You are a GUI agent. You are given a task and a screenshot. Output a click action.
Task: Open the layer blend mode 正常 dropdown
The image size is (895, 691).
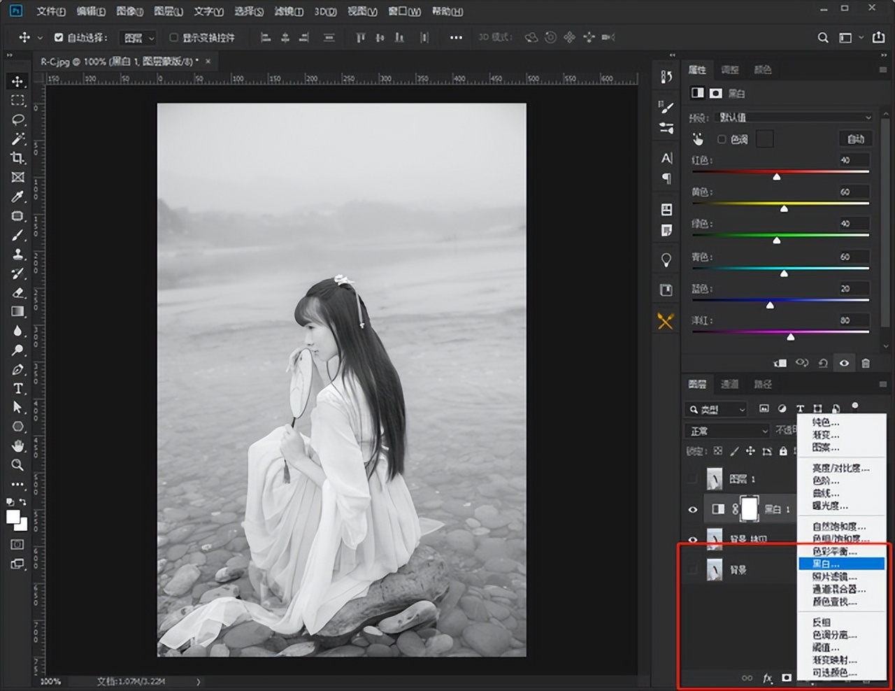click(727, 431)
